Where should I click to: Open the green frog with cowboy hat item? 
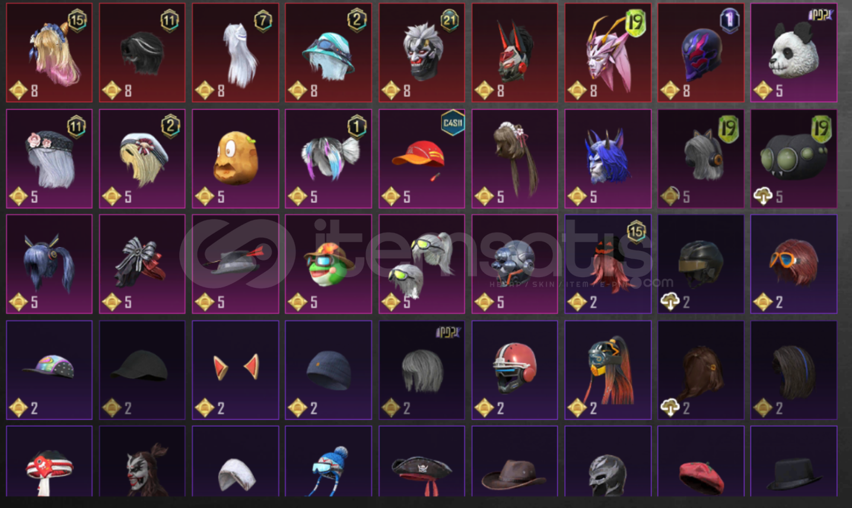[329, 264]
